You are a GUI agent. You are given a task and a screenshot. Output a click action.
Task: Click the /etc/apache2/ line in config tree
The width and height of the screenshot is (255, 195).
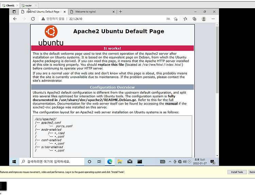[46, 119]
